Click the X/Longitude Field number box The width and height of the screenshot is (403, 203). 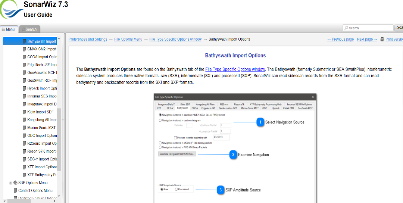pos(225,131)
